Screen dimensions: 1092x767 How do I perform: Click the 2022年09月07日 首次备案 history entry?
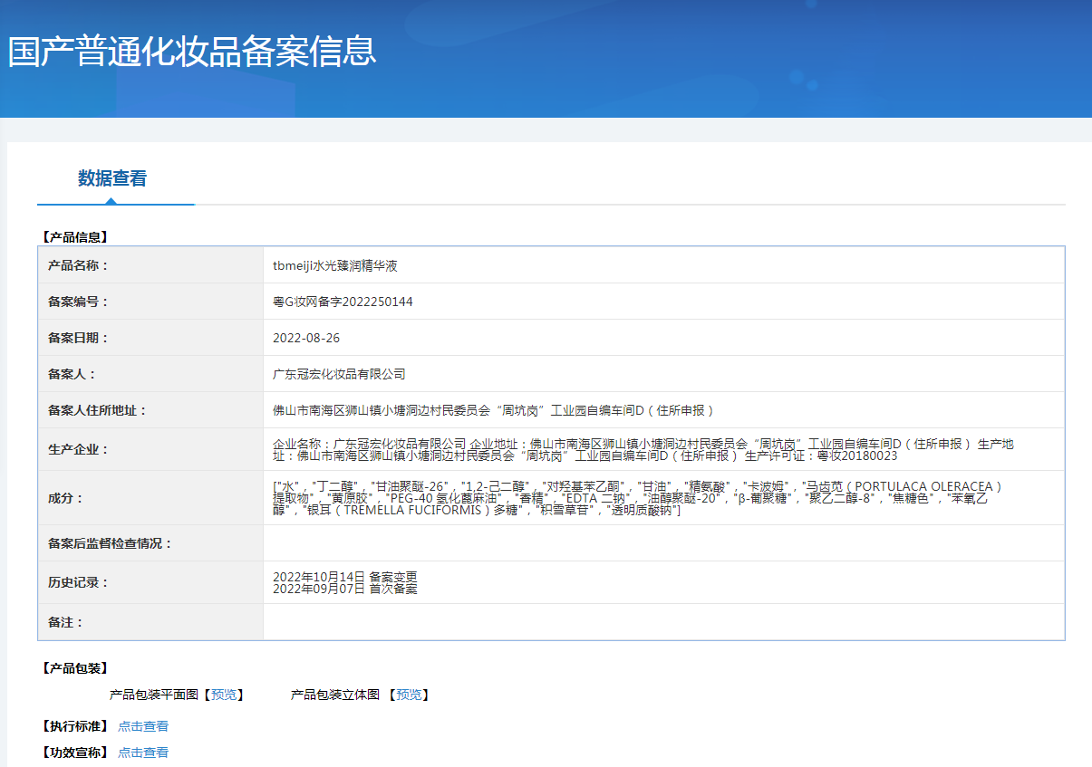344,589
